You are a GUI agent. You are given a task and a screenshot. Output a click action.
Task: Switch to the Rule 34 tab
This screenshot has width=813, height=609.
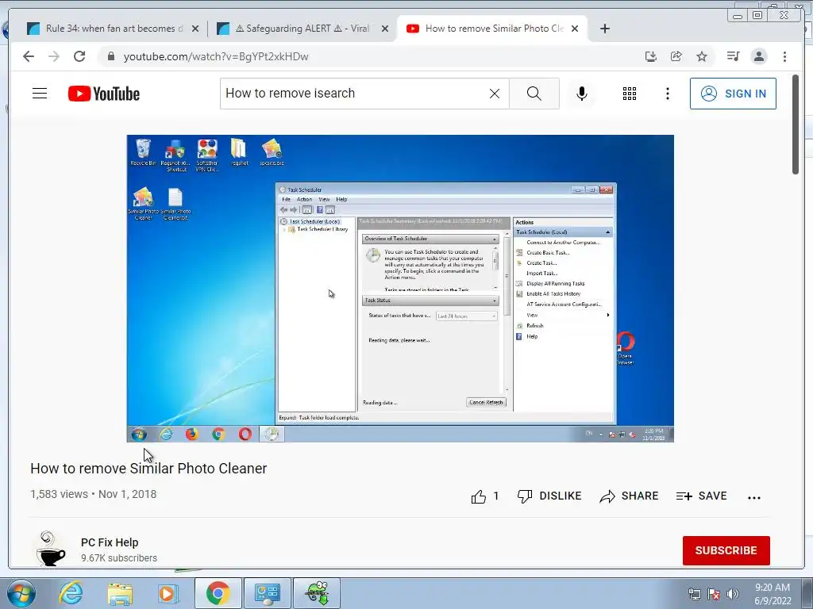(113, 29)
